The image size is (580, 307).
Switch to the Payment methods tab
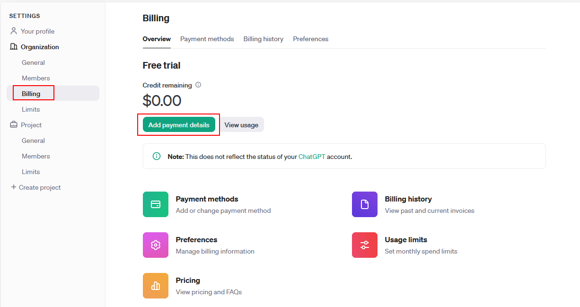tap(207, 39)
